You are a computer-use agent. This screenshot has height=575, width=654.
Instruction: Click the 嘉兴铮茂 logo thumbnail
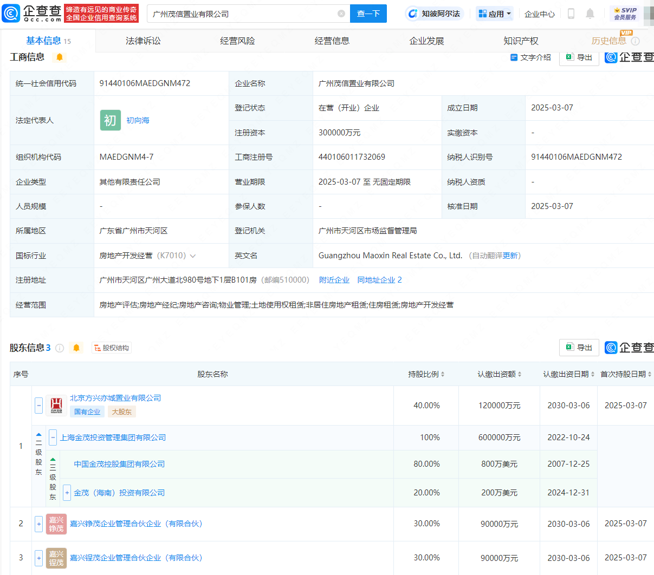pos(56,524)
